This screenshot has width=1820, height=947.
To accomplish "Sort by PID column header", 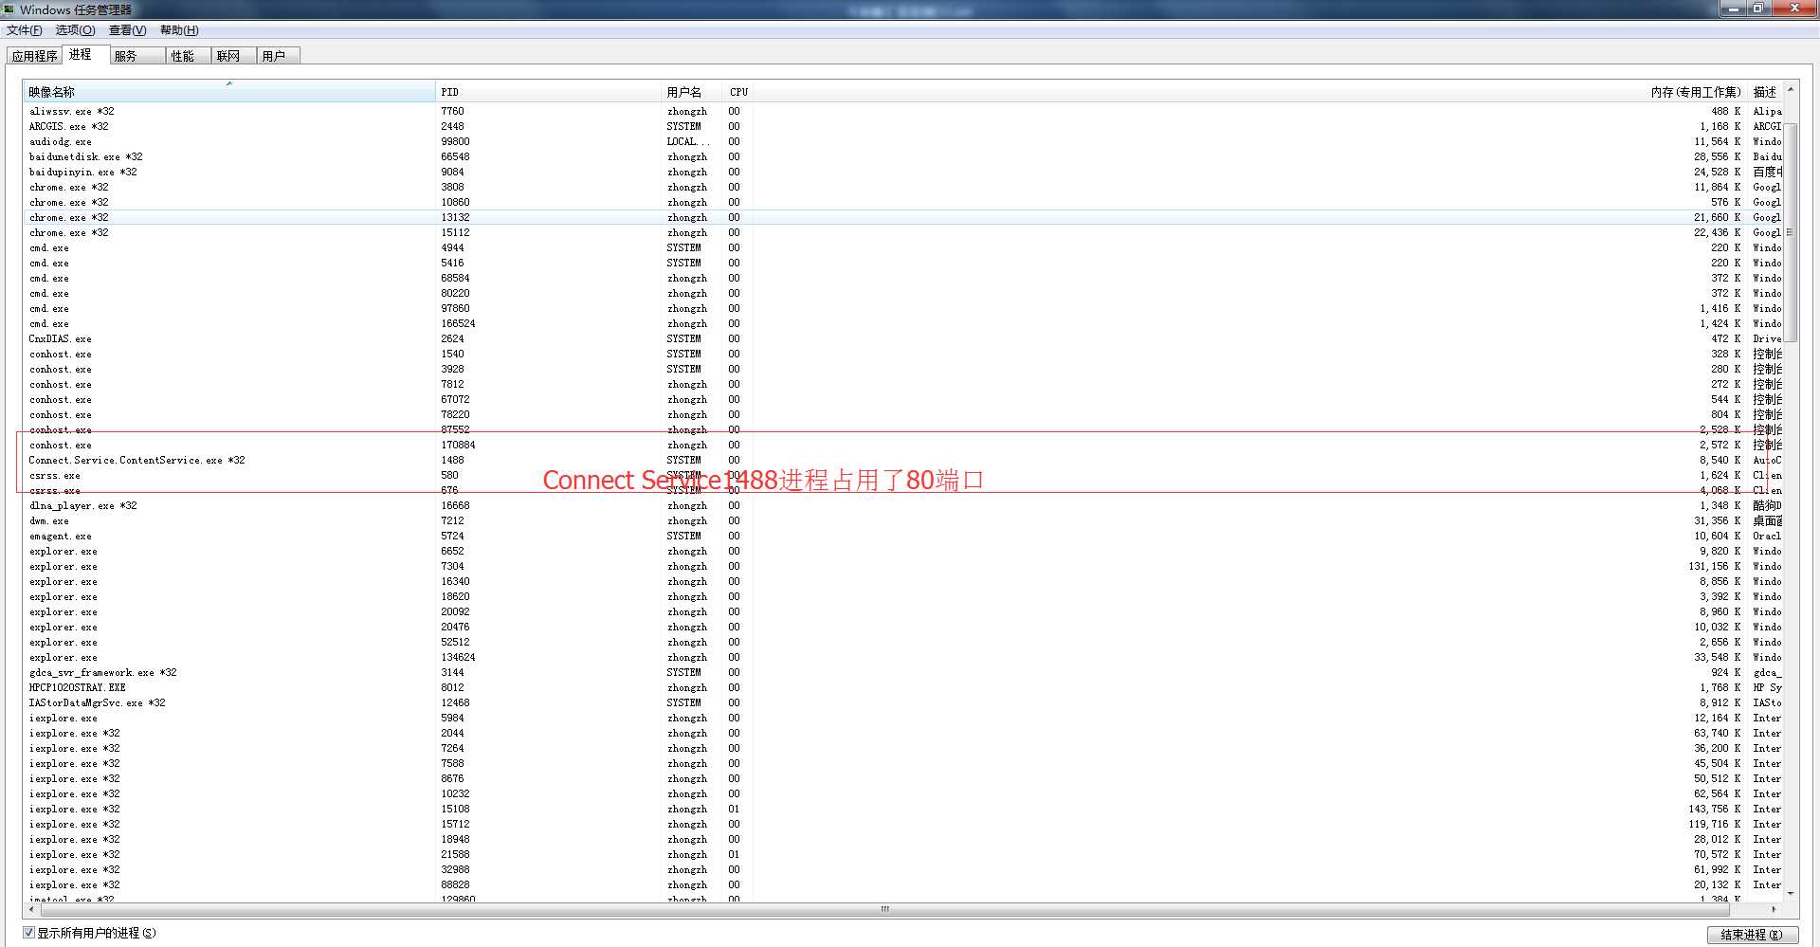I will tap(549, 92).
